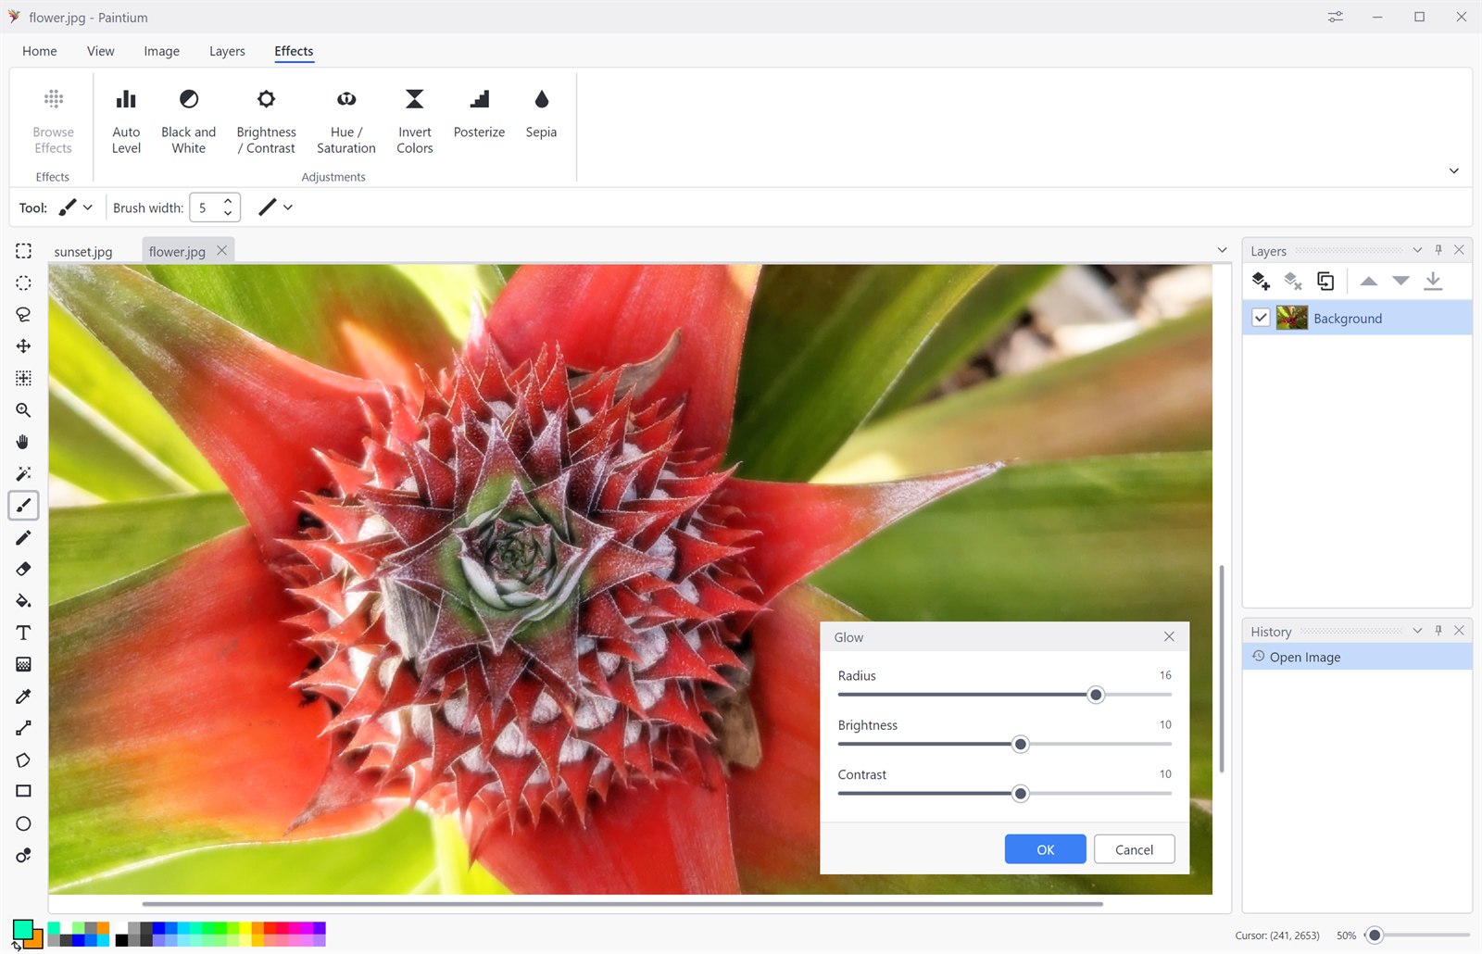Image resolution: width=1482 pixels, height=954 pixels.
Task: Select the Text tool
Action: [23, 633]
